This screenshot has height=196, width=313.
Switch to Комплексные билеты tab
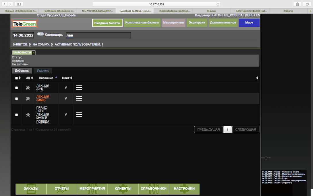pos(142,22)
